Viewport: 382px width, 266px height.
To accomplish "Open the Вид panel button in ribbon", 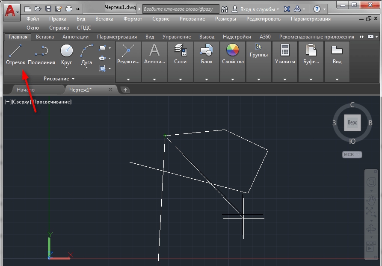I will (337, 62).
